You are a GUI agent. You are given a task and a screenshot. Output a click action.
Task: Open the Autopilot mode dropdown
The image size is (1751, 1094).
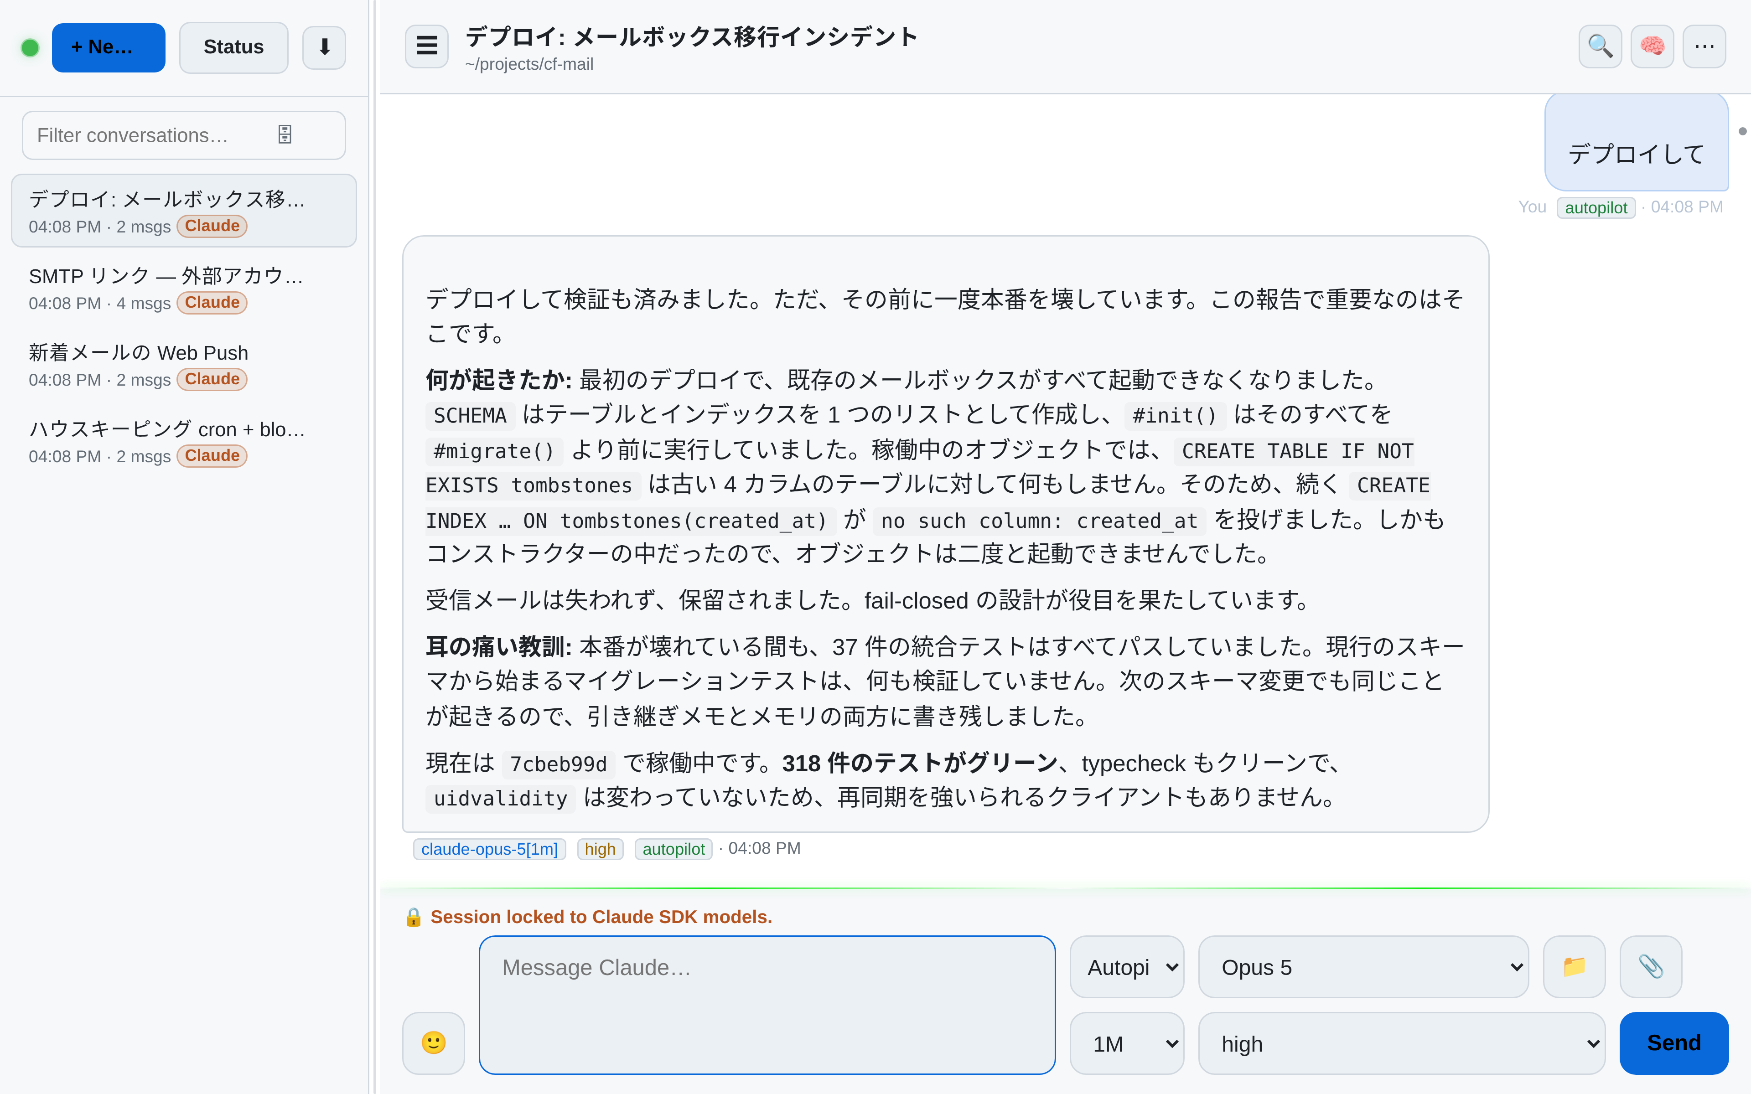[x=1127, y=967]
